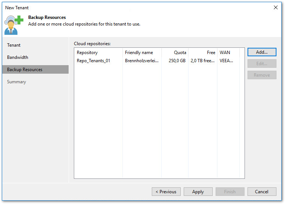Close the New Tenant dialog
Screen dimensions: 285x204
(x=275, y=7)
